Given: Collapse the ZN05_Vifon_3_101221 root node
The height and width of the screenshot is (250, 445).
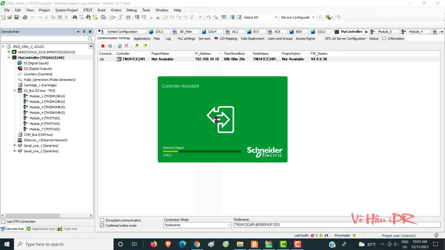Looking at the screenshot, I should coord(3,47).
